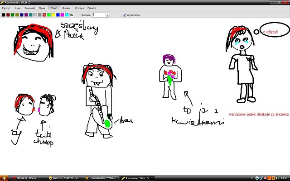Select the olive color swatch
Image resolution: width=290 pixels, height=181 pixels.
[17, 15]
